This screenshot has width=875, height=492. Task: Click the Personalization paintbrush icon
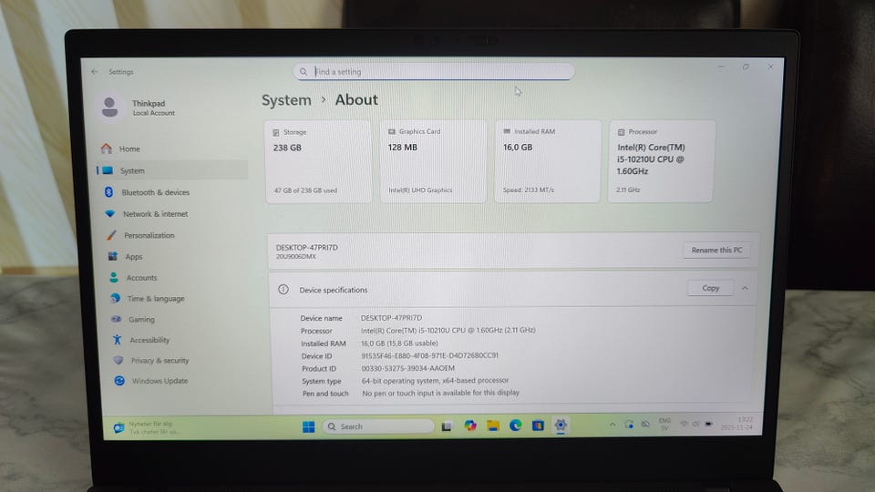click(111, 235)
